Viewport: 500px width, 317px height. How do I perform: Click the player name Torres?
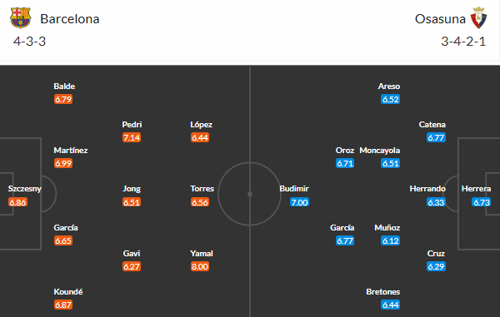202,189
